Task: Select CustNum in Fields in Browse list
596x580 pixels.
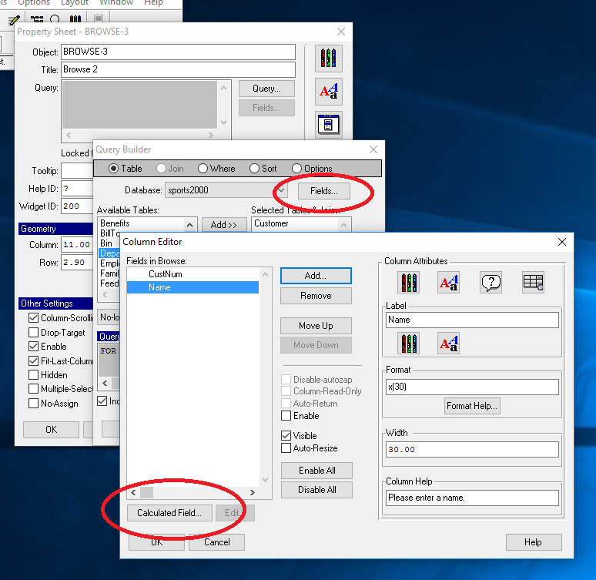Action: point(193,274)
